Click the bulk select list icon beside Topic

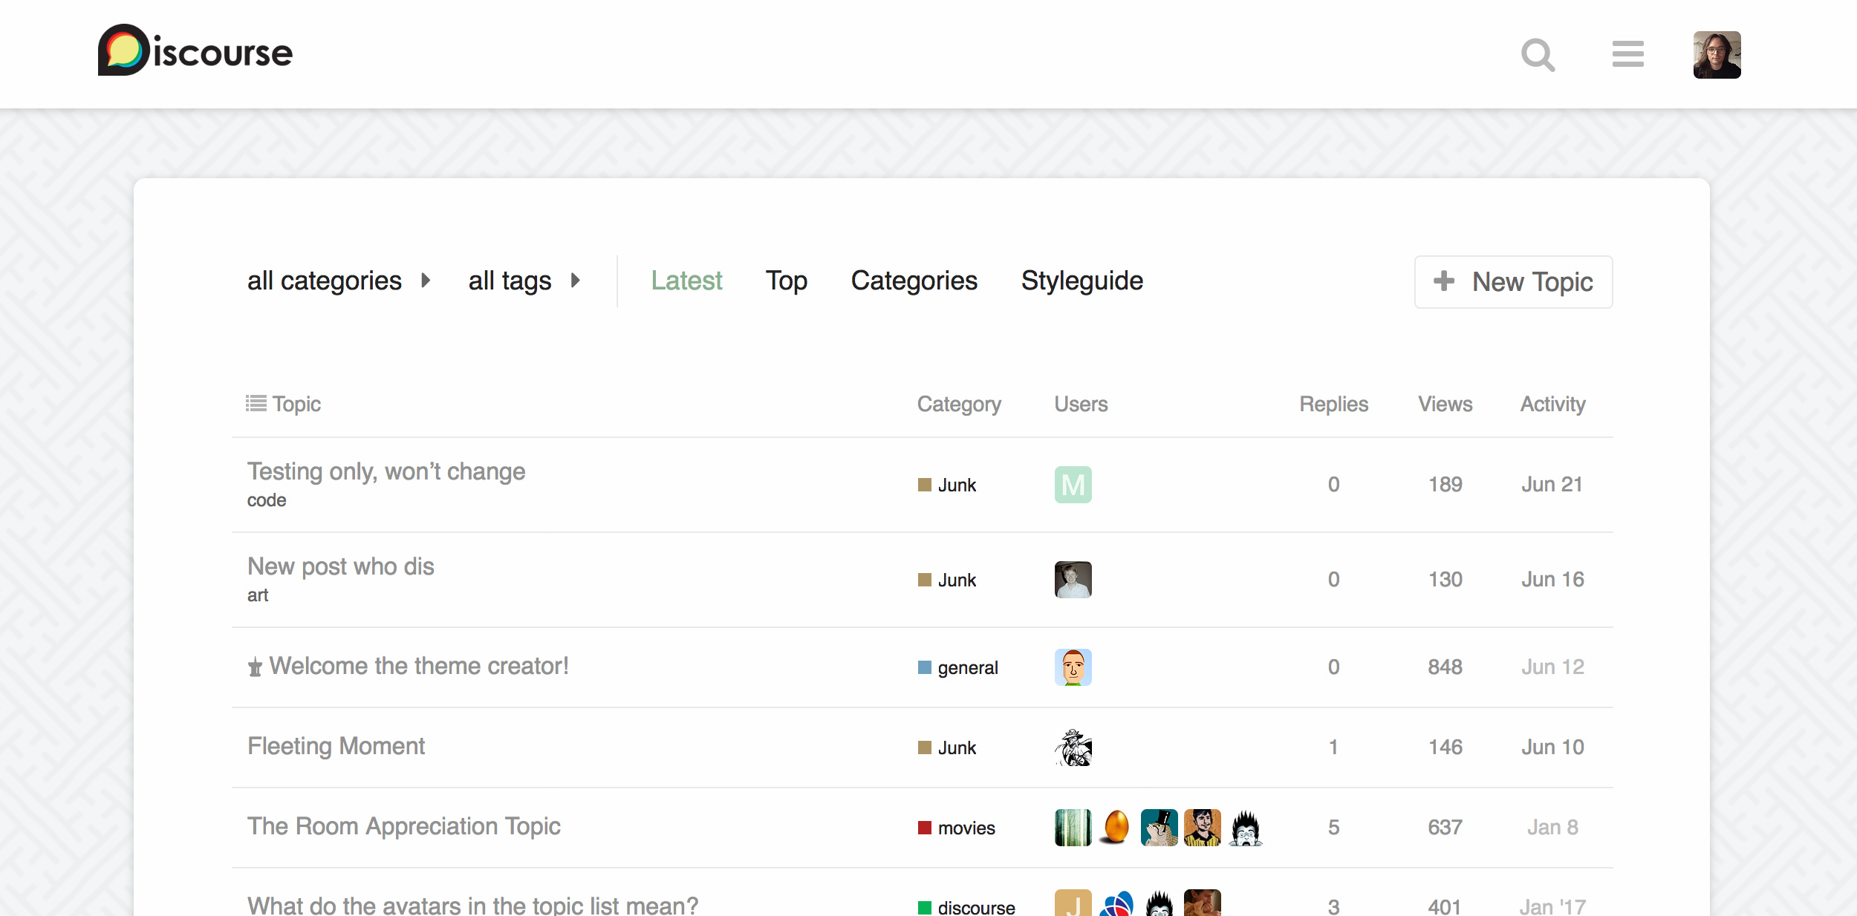[256, 403]
